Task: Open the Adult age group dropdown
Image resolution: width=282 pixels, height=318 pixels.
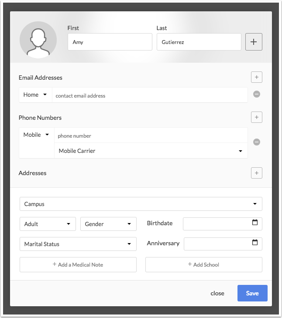Action: point(48,224)
